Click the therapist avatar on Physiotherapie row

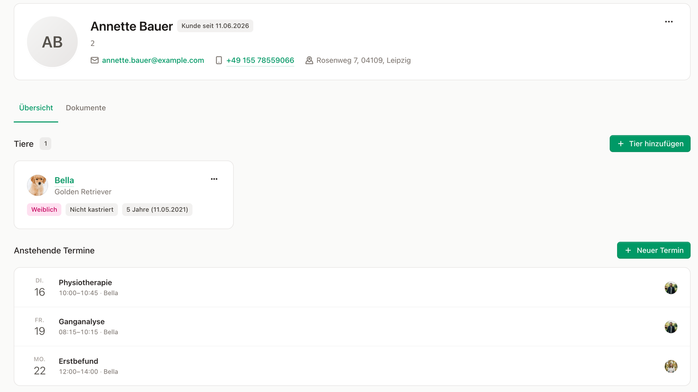pos(671,288)
